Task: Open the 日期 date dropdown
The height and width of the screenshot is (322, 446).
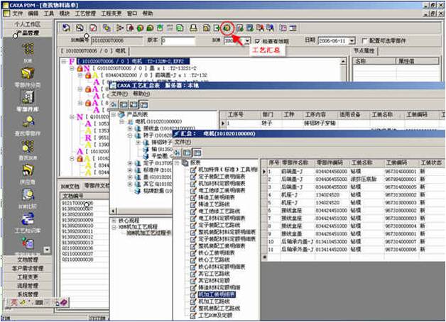Action: [x=352, y=41]
